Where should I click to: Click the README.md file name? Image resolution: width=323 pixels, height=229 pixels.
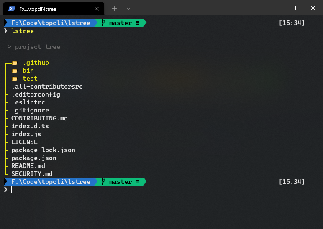point(28,166)
